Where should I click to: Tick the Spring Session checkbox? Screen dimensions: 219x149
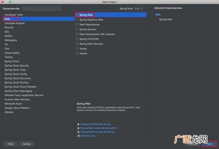coord(77,29)
